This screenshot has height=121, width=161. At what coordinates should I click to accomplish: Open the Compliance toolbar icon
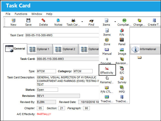pos(124,21)
